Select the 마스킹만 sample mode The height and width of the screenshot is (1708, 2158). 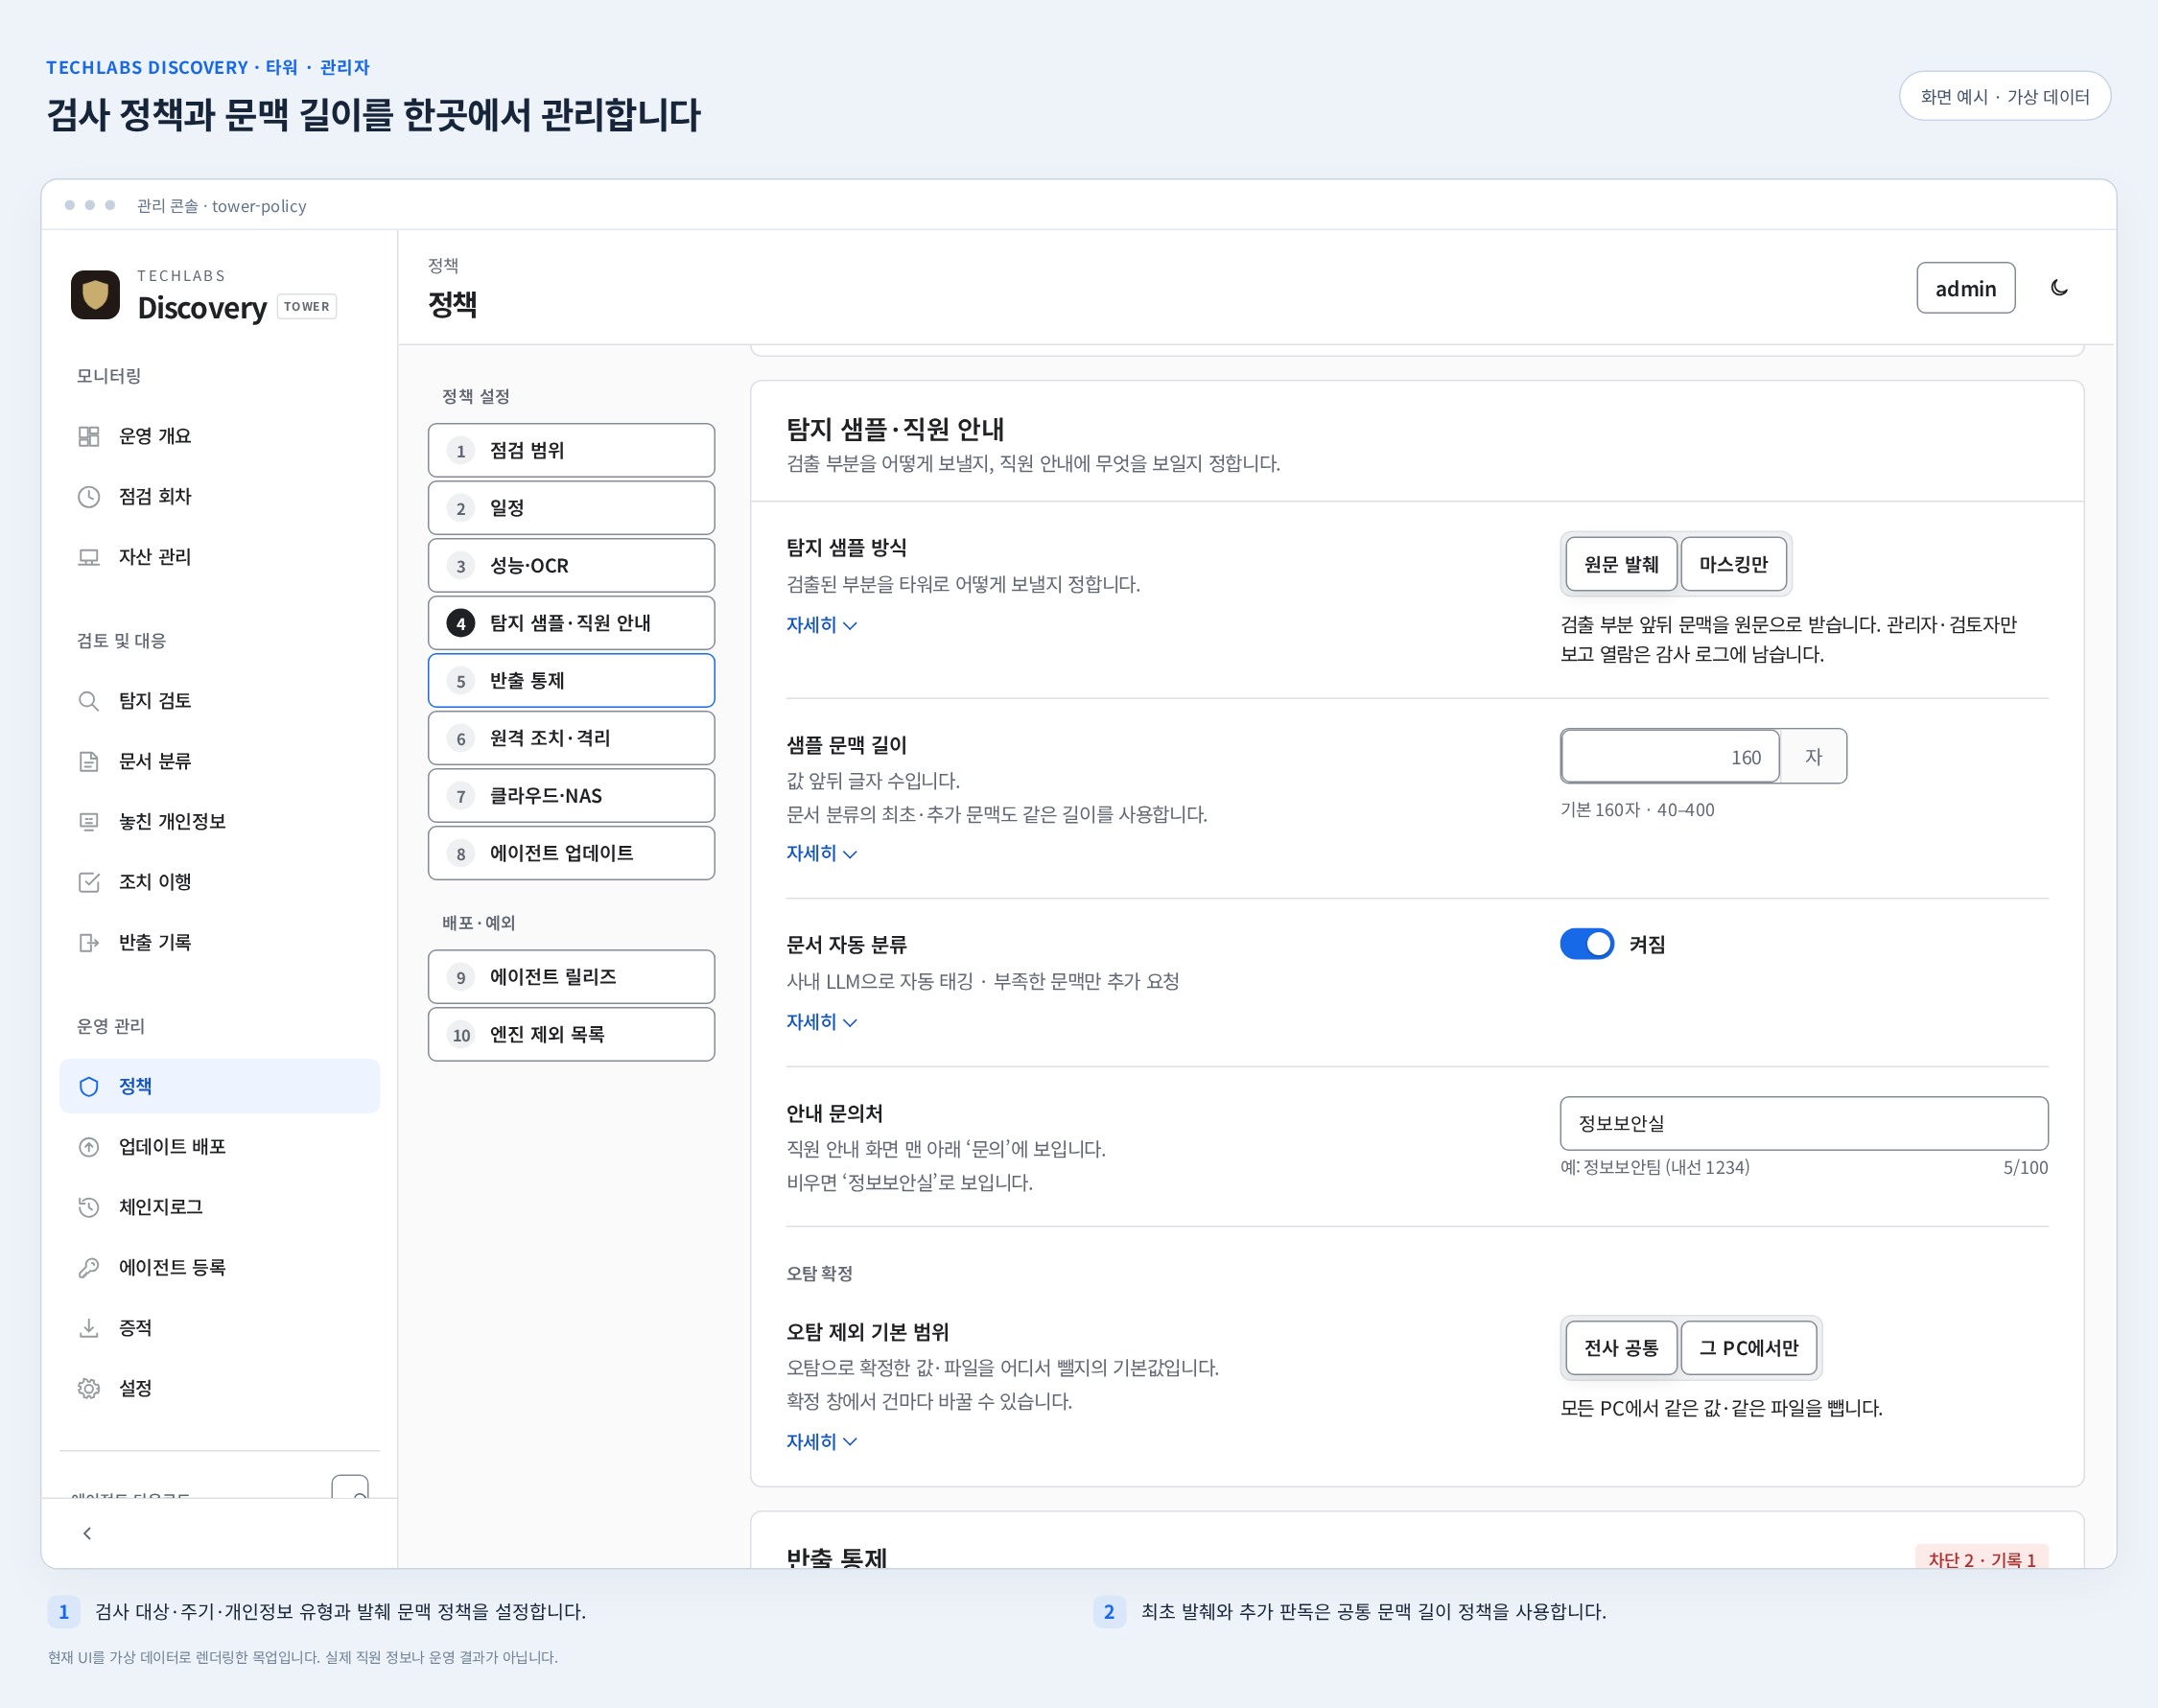[1733, 564]
